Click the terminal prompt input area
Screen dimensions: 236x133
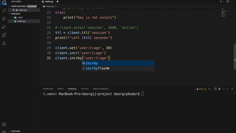point(142,94)
